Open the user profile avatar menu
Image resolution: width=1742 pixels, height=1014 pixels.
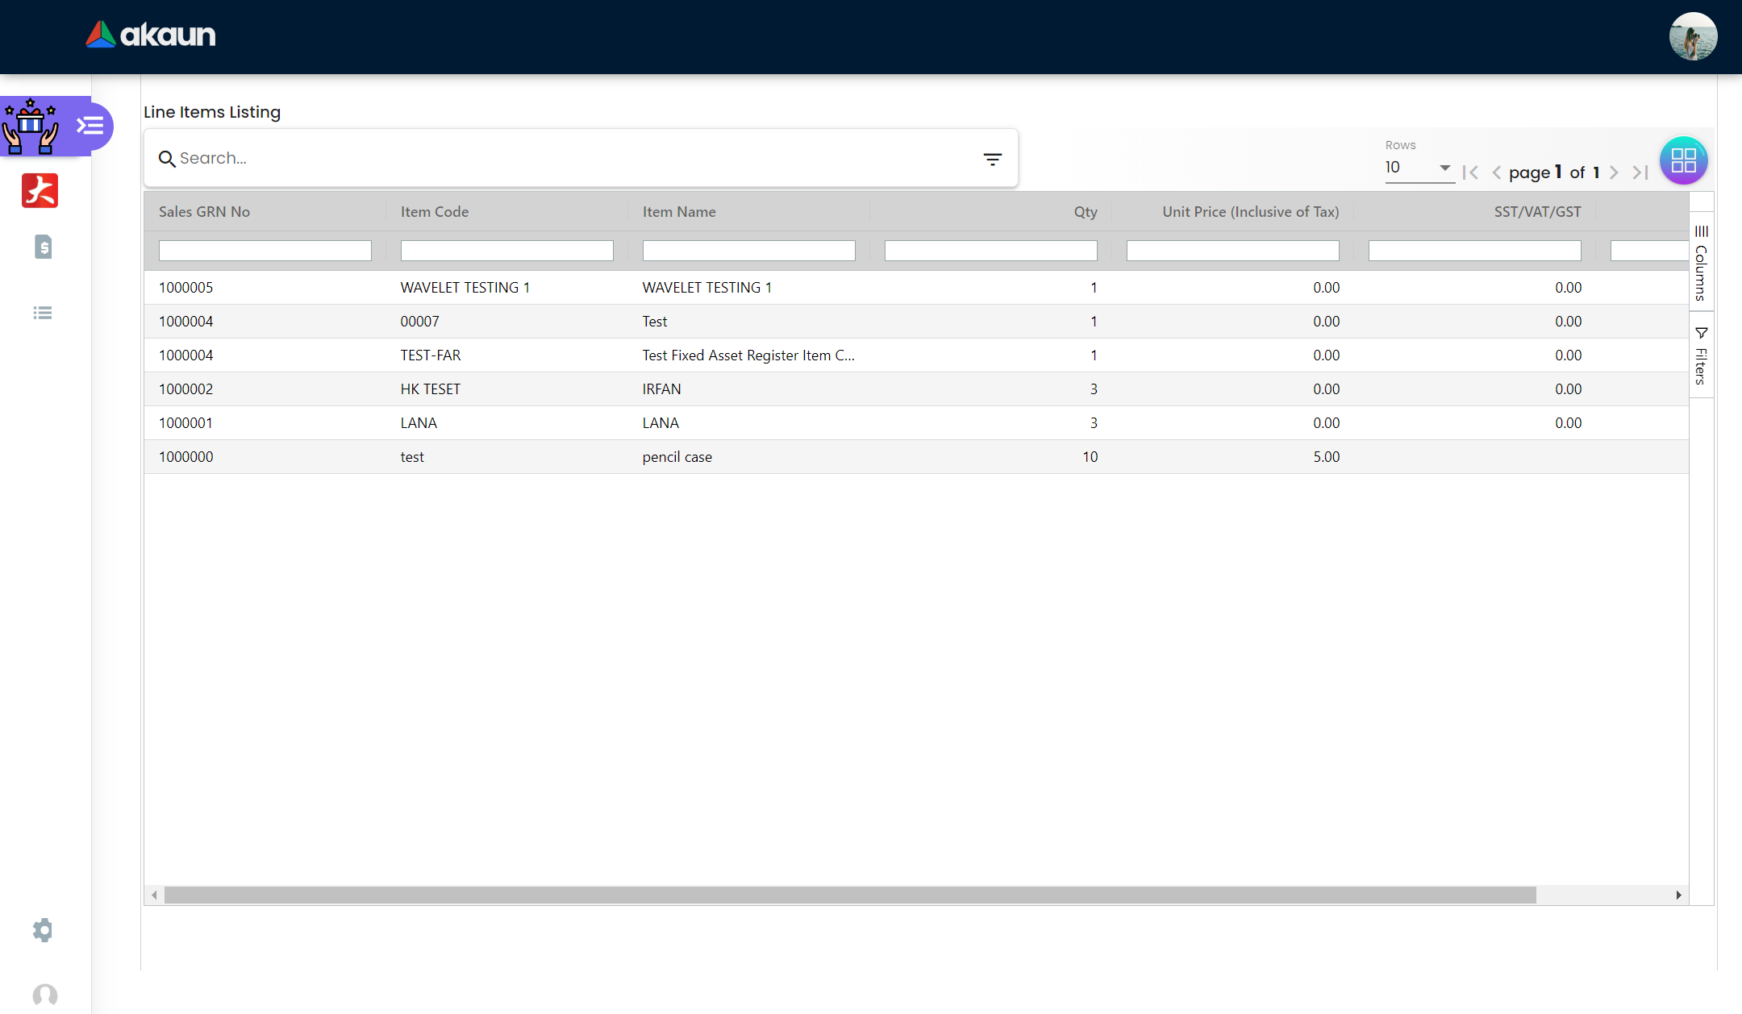(x=1692, y=36)
